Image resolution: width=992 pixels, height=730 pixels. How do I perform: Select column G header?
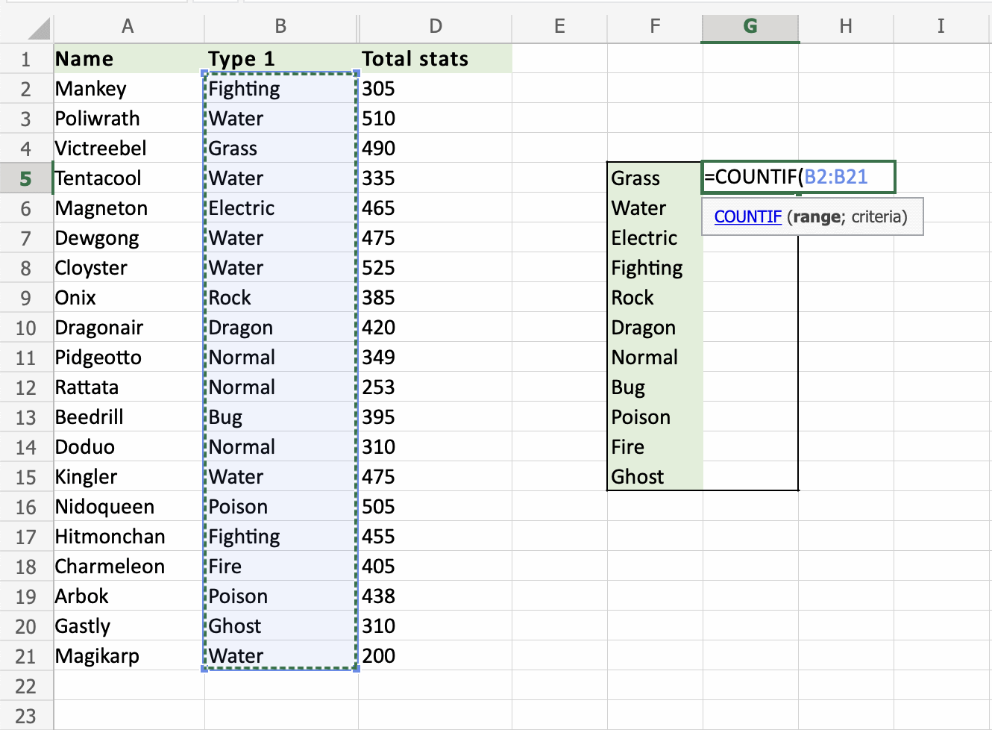(750, 27)
